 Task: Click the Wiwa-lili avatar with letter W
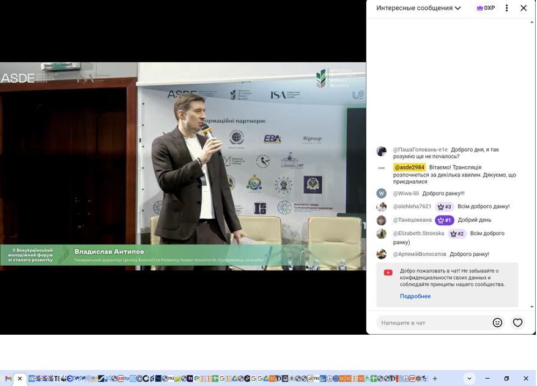tap(382, 194)
